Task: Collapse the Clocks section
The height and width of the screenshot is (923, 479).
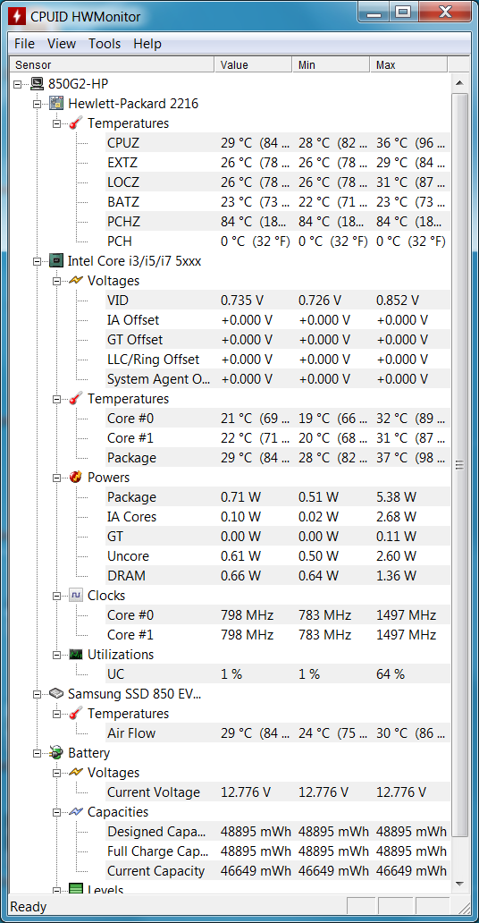Action: [56, 595]
